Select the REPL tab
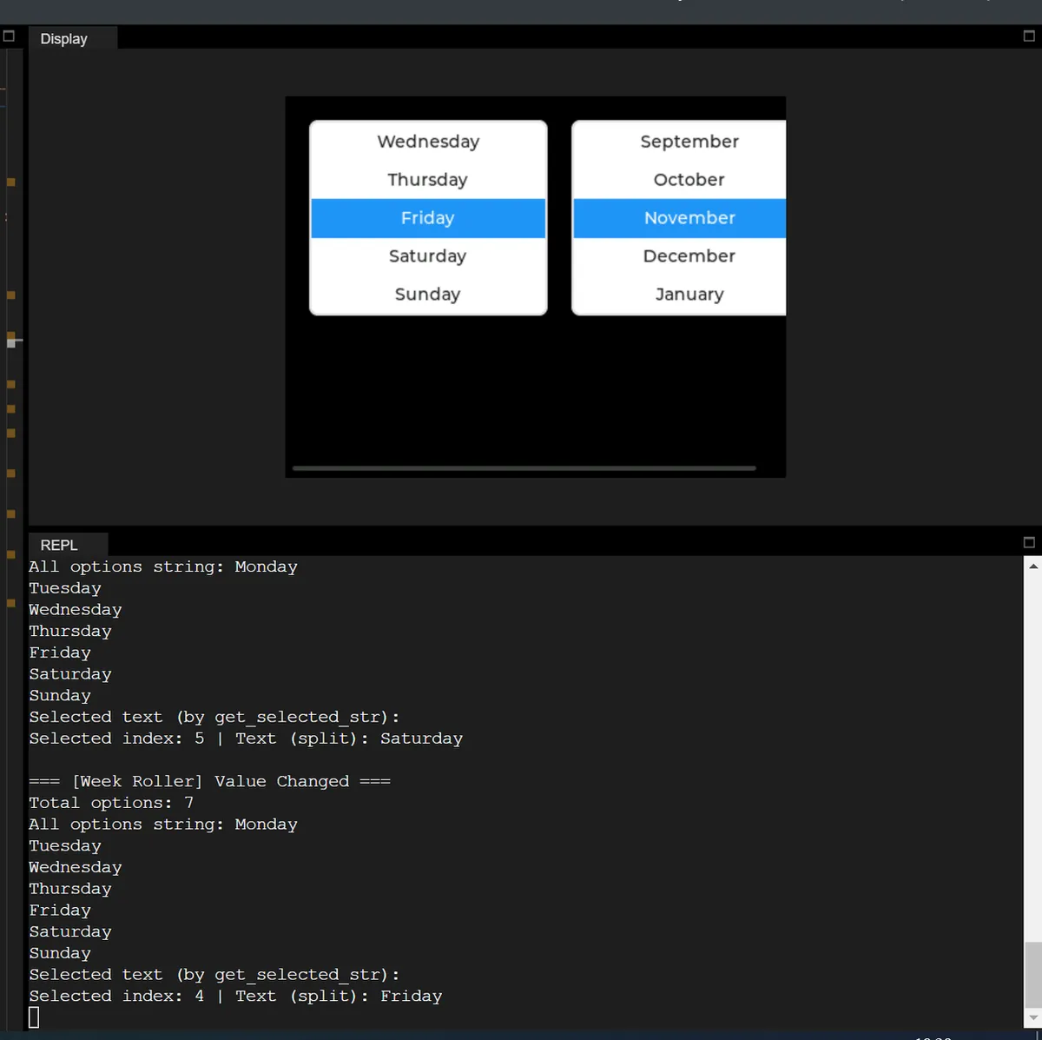The width and height of the screenshot is (1042, 1040). pyautogui.click(x=68, y=545)
